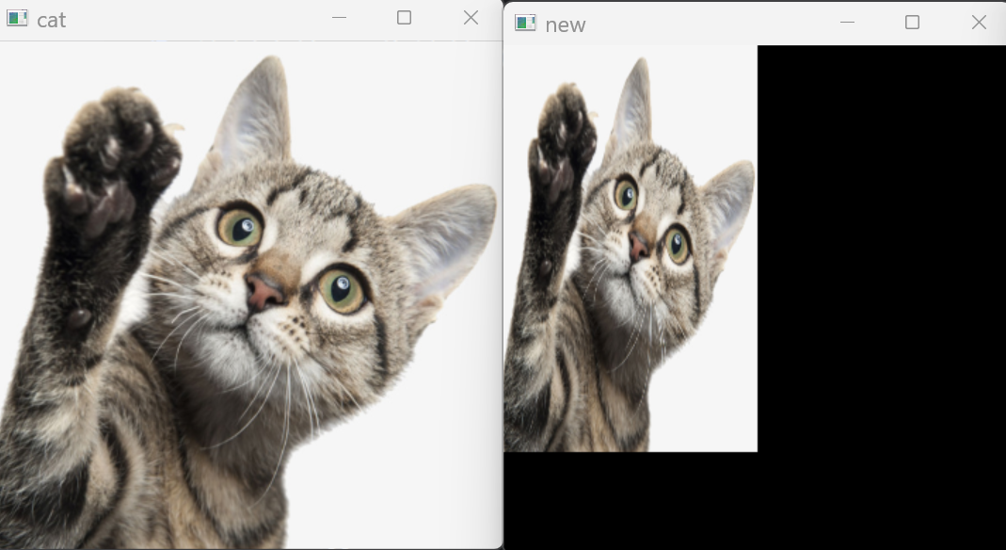This screenshot has height=550, width=1006.
Task: Click the app icon in the new window title bar
Action: point(525,24)
